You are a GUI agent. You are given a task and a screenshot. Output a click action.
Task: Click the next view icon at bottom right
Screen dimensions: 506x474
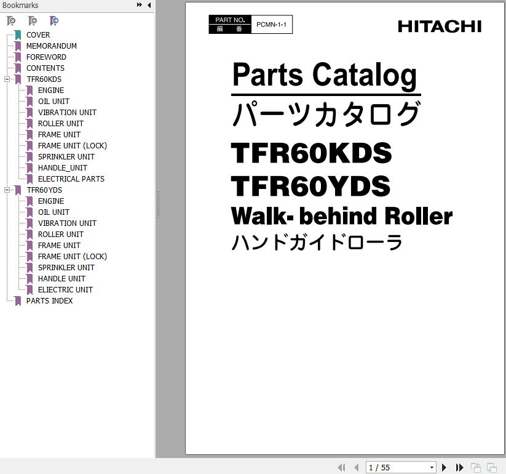point(491,468)
